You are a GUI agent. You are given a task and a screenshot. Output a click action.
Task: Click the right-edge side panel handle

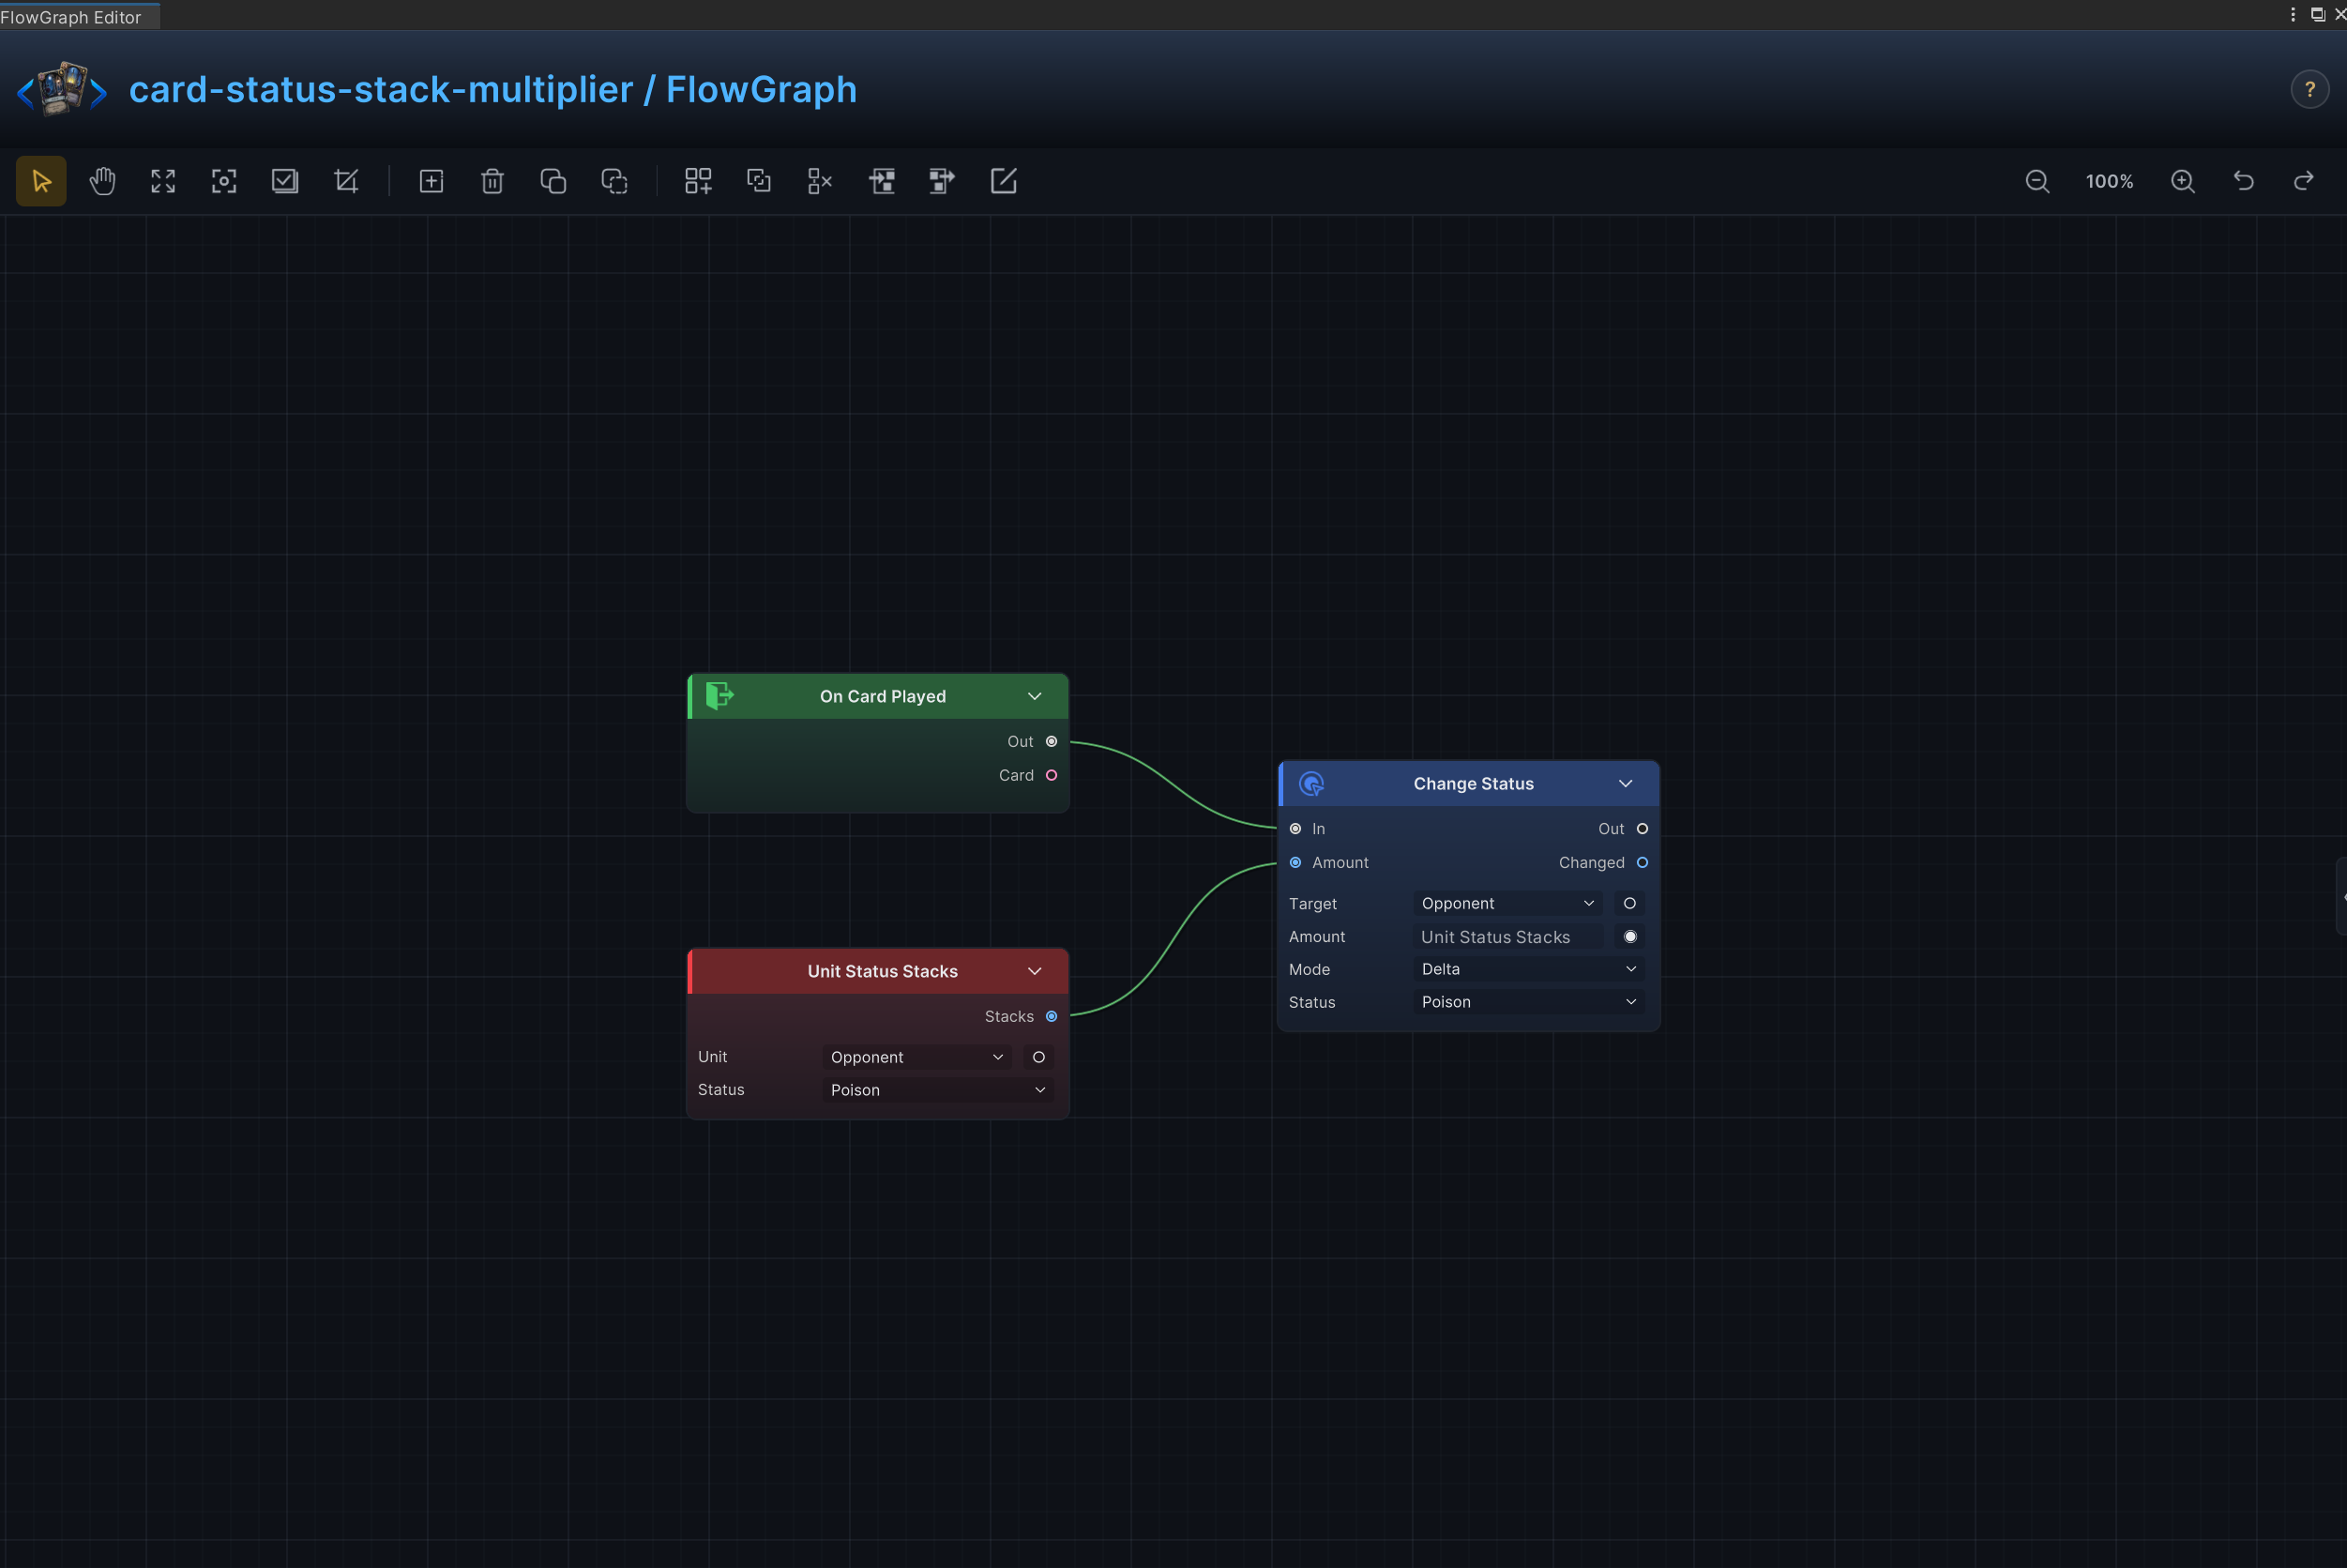click(x=2341, y=896)
